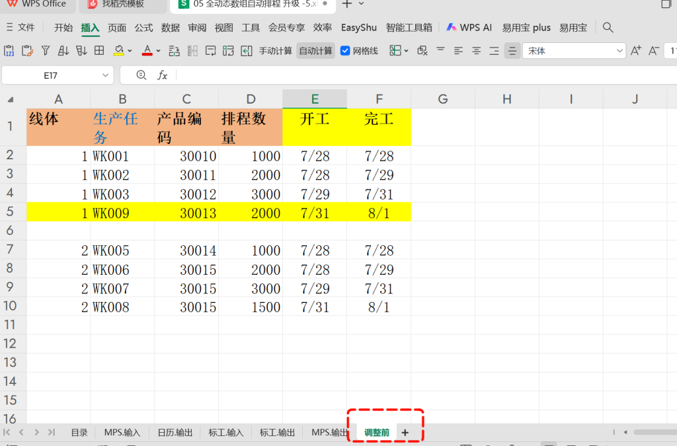Click the split columns icon
This screenshot has width=677, height=446.
pos(192,51)
